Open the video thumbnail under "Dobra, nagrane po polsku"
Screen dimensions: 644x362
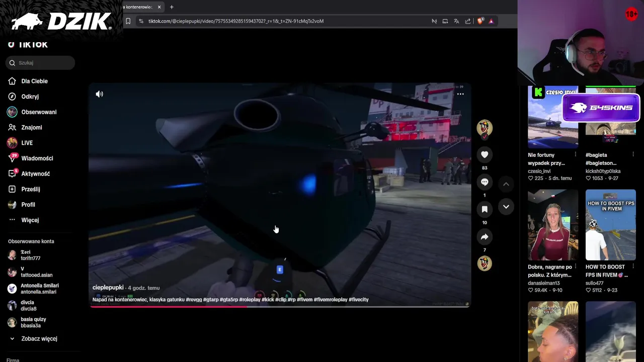[x=553, y=332]
